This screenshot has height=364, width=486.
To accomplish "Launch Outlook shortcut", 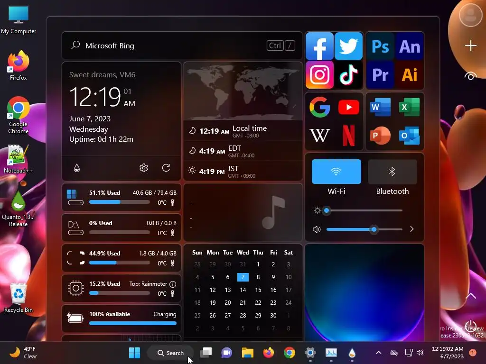I will pos(410,135).
